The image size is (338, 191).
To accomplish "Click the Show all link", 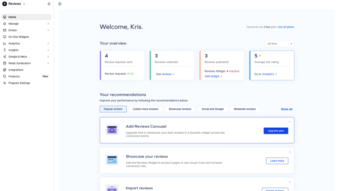I will point(286,109).
